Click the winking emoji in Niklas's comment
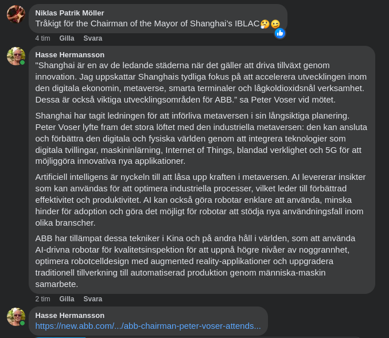The height and width of the screenshot is (338, 389). coord(275,24)
